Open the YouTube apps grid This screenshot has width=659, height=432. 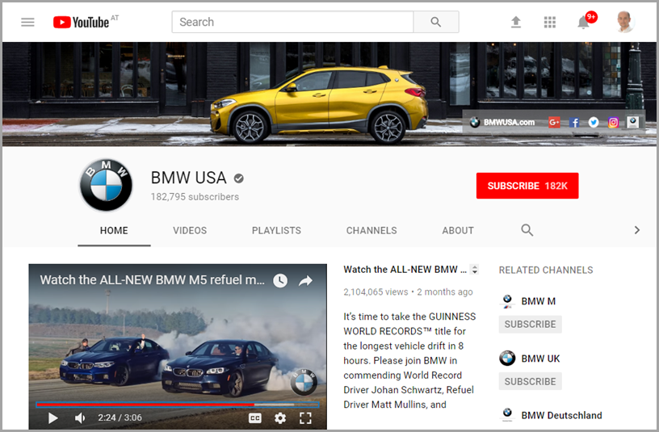pos(550,22)
